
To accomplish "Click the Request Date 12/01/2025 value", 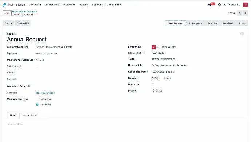I will 158,53.
